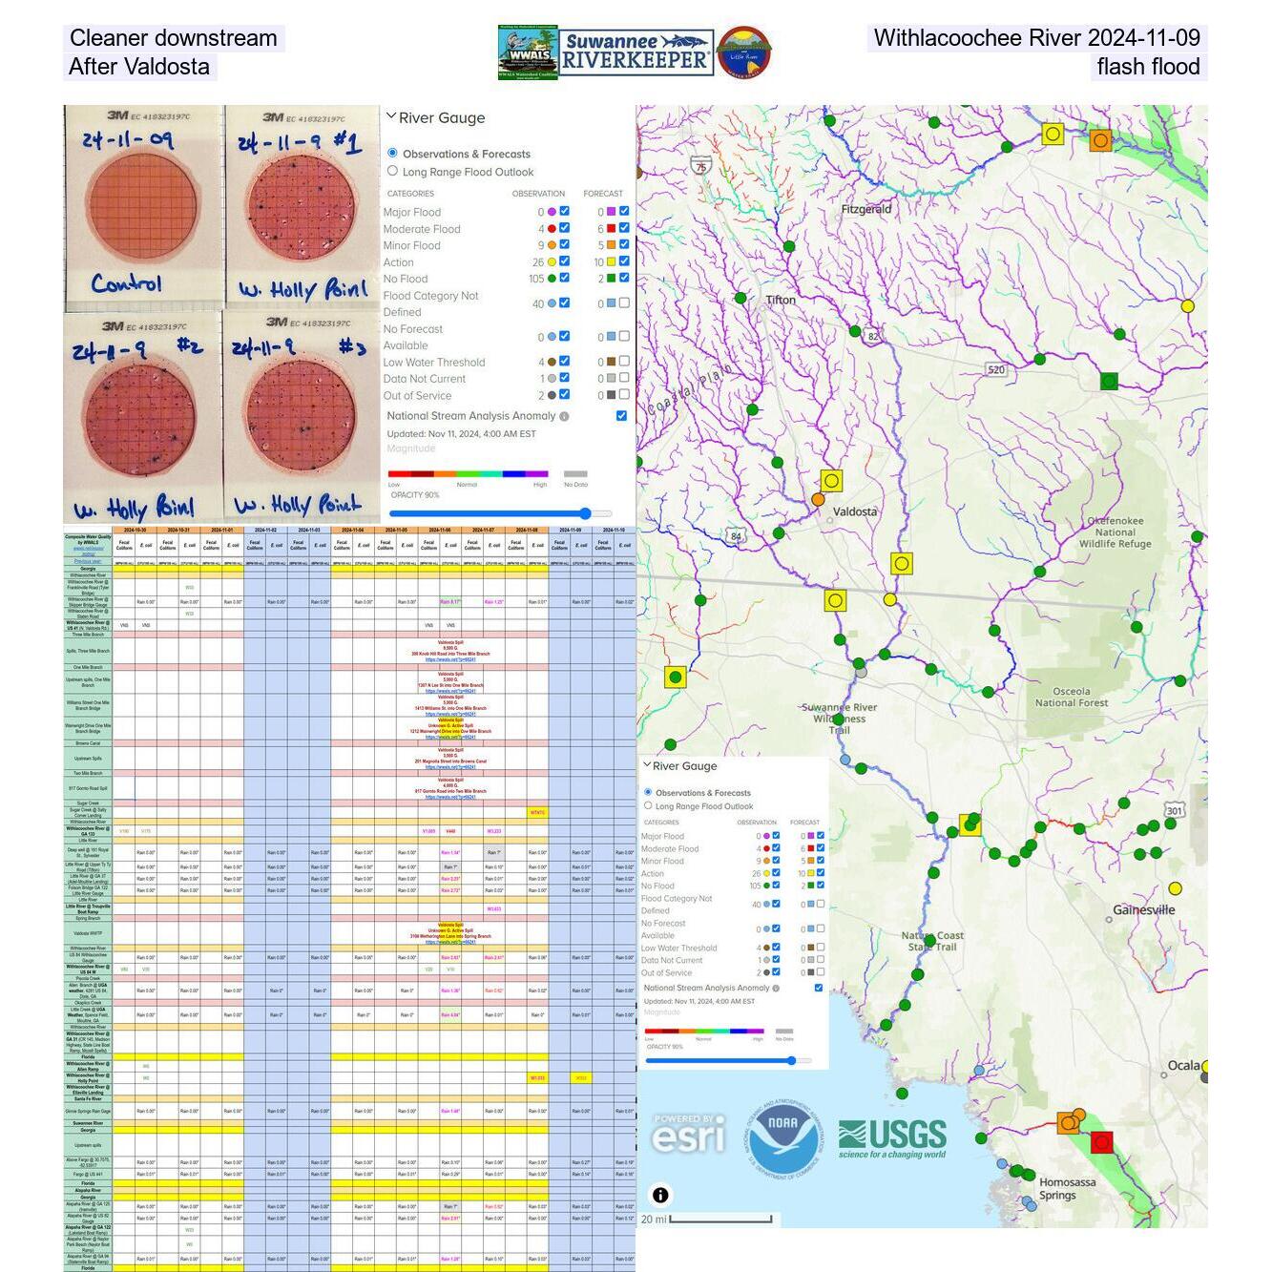The image size is (1272, 1272).
Task: Uncheck Moderate Flood forecast in the larger legend
Action: pos(624,228)
